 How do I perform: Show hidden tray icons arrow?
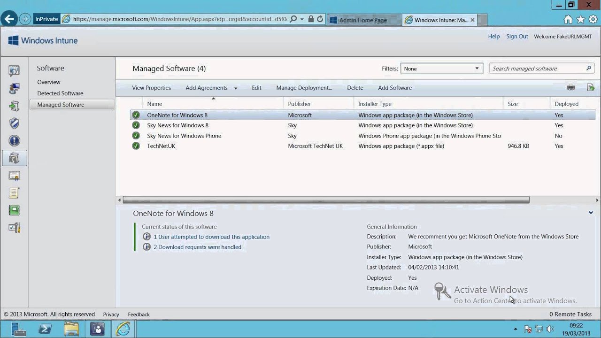[x=516, y=329]
